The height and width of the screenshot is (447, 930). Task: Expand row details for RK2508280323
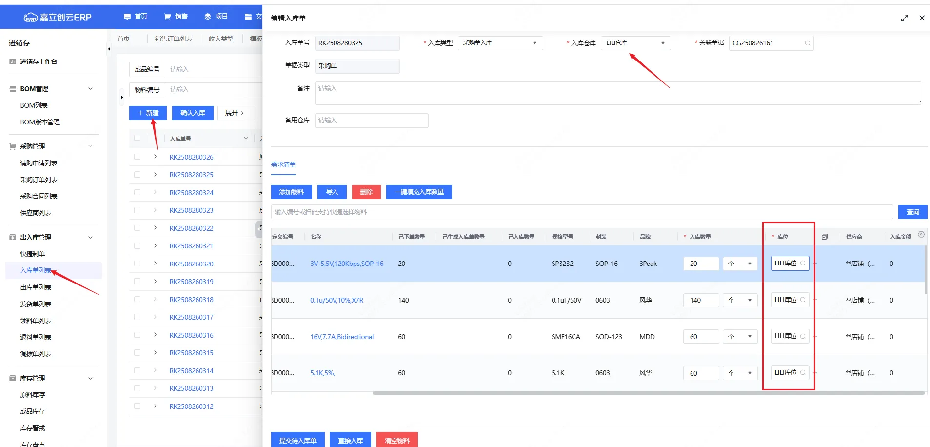click(155, 210)
